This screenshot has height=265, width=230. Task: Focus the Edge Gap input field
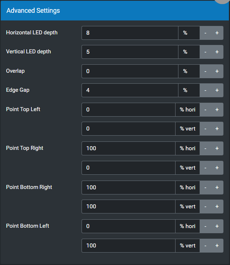pos(130,90)
